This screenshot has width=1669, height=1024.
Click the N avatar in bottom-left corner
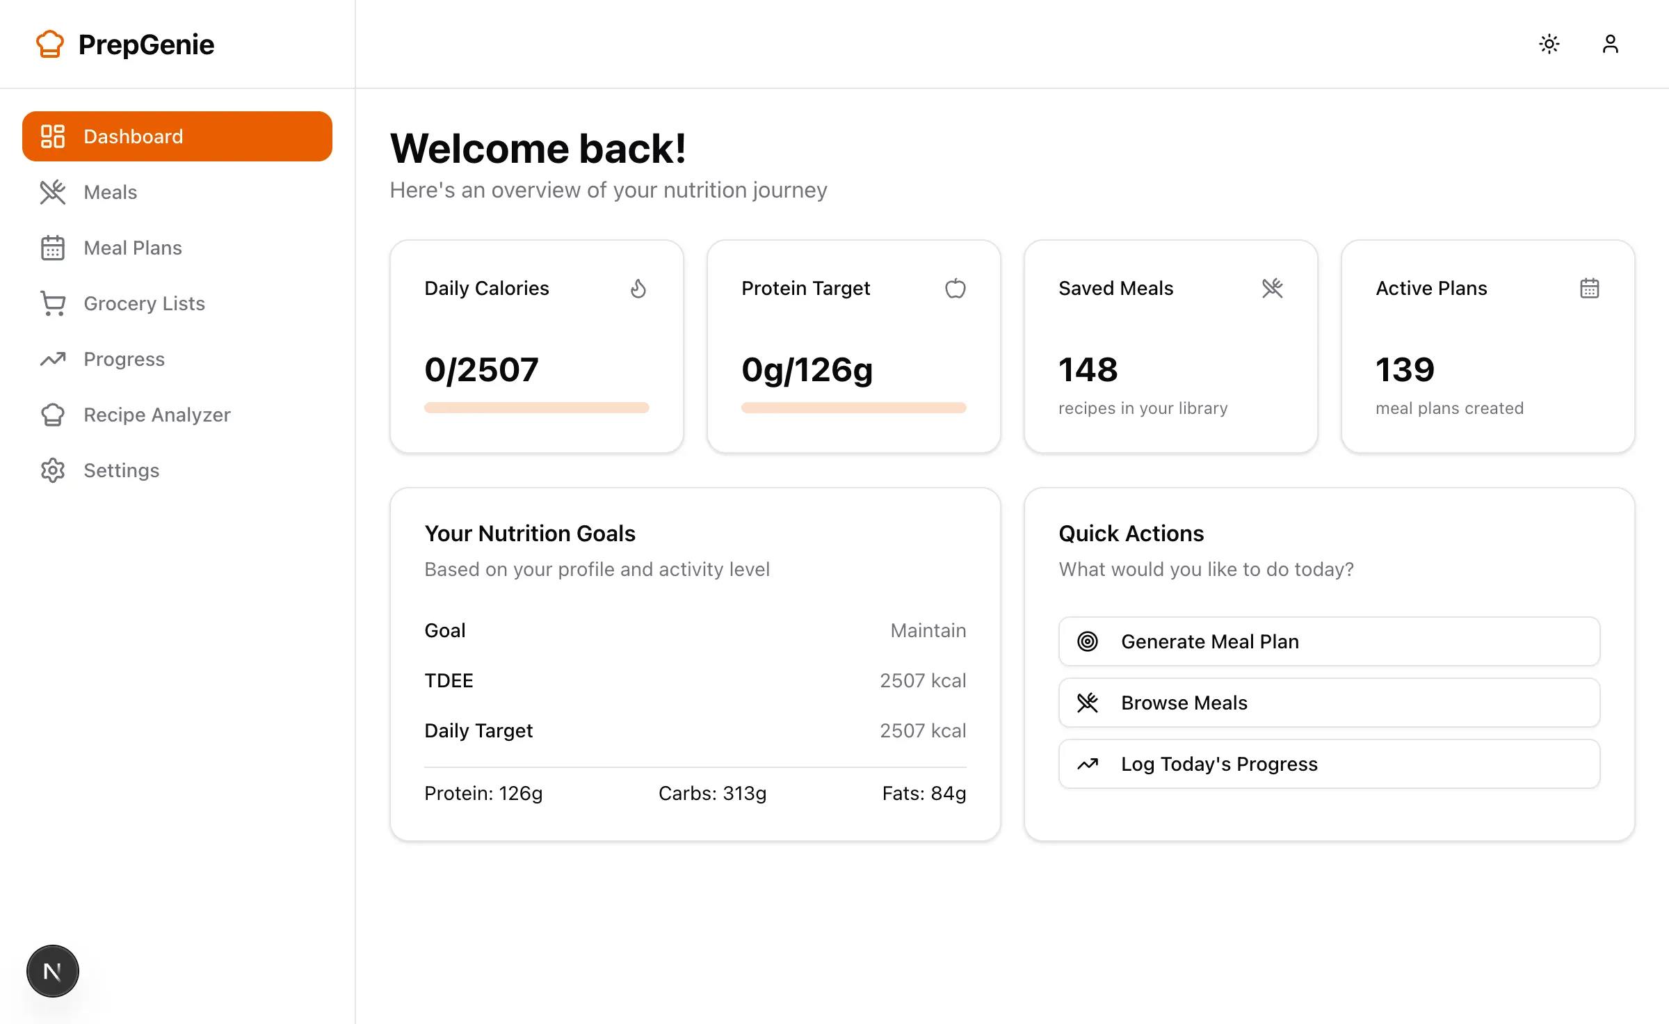coord(52,970)
